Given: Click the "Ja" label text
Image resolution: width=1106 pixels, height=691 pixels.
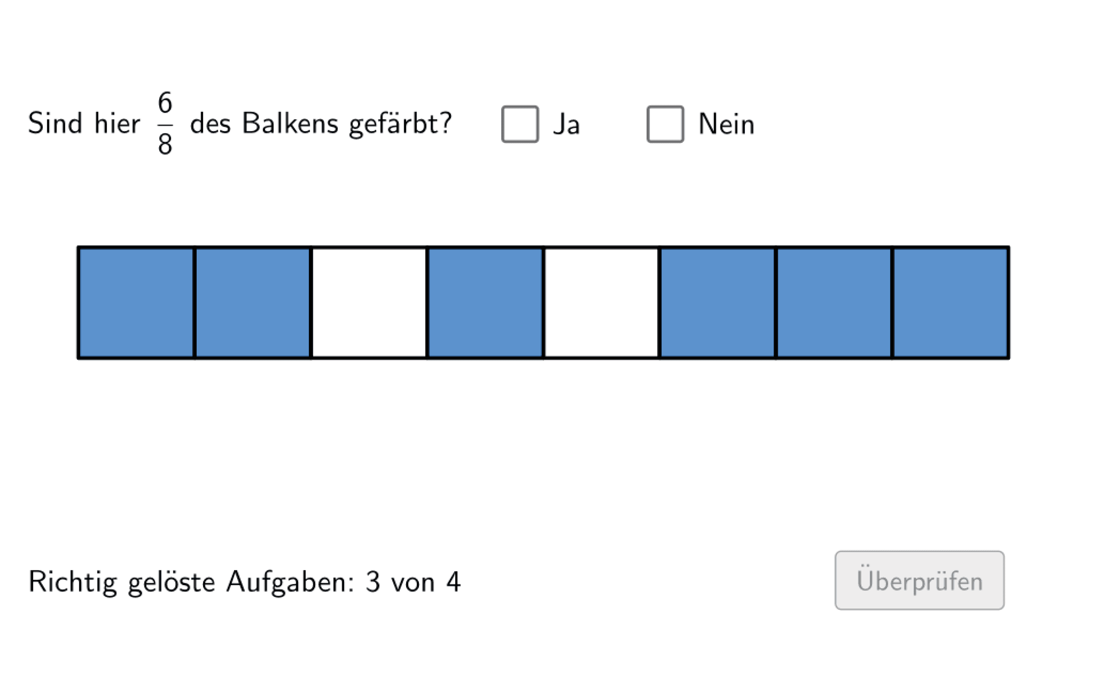Looking at the screenshot, I should coord(566,124).
